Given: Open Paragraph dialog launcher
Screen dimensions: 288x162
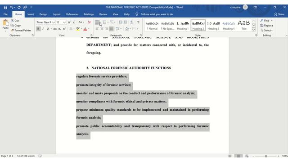Looking at the screenshot, I should click(x=141, y=35).
